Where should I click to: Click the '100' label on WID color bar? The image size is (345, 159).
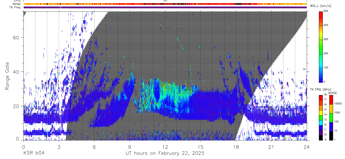tap(326, 68)
